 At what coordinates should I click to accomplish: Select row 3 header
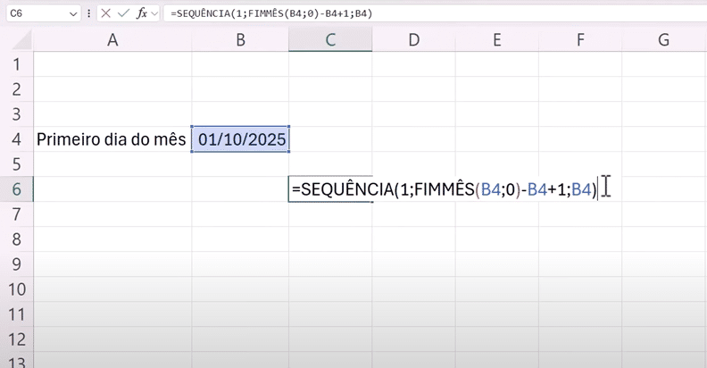(17, 114)
